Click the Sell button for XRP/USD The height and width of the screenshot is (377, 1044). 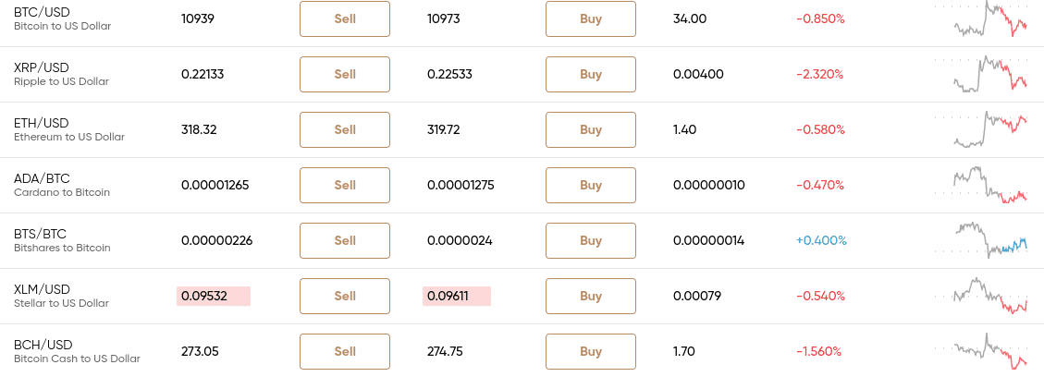pyautogui.click(x=345, y=75)
